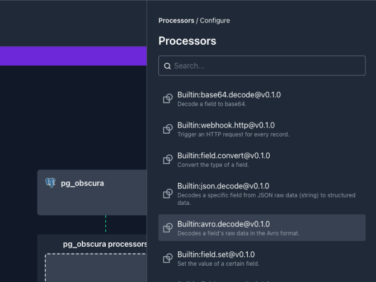Pick Builtin:field.convert@v0.1.0 processor title
Image resolution: width=376 pixels, height=282 pixels.
(223, 156)
